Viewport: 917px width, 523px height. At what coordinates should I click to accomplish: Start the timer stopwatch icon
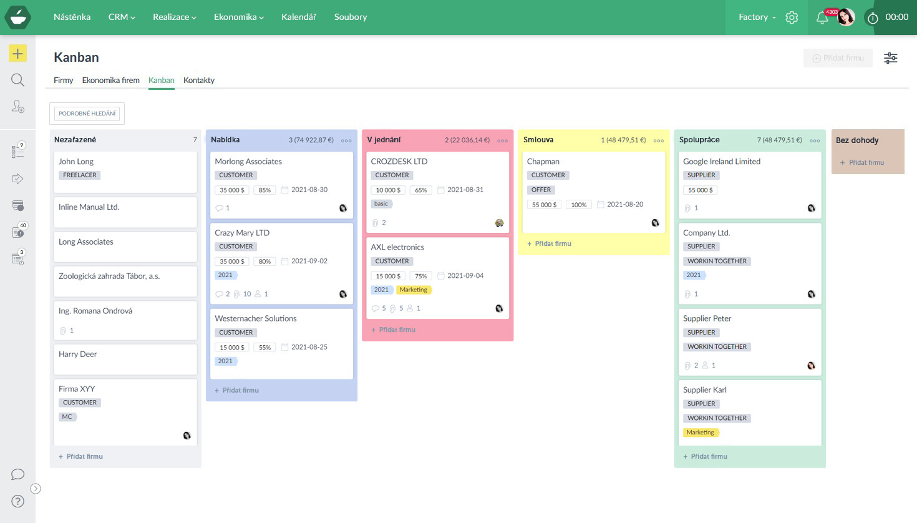tap(873, 18)
